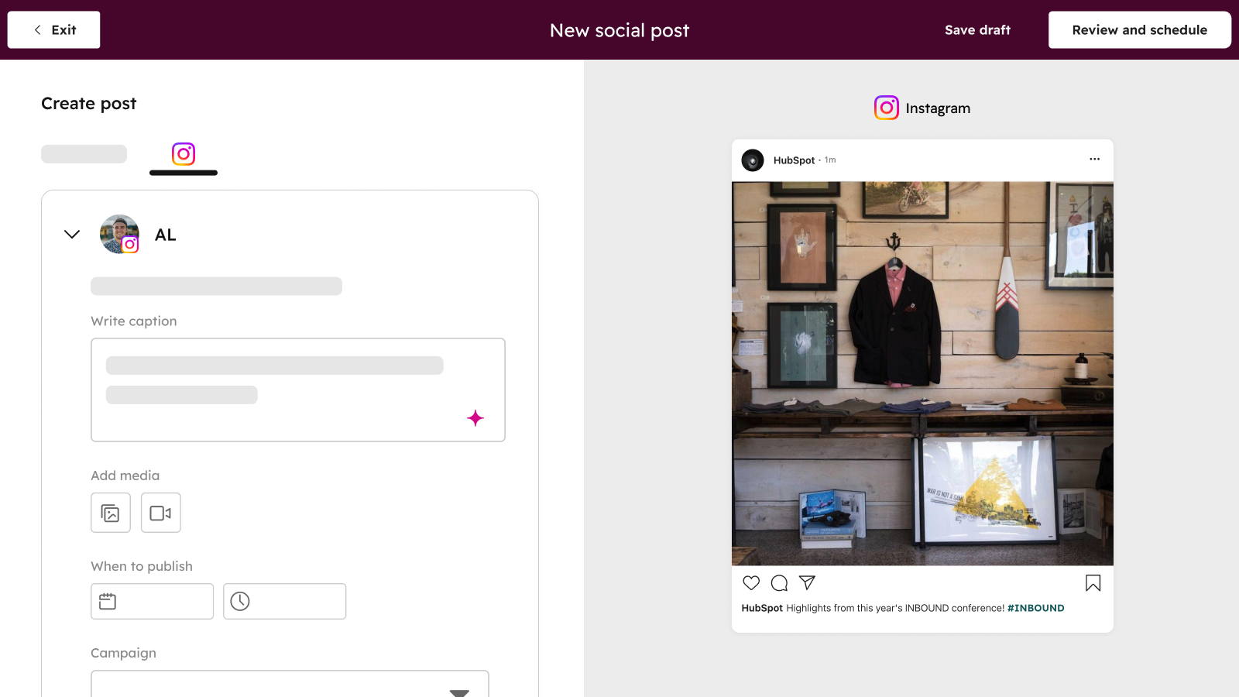Open the calendar date picker icon
This screenshot has height=697, width=1239.
click(108, 601)
